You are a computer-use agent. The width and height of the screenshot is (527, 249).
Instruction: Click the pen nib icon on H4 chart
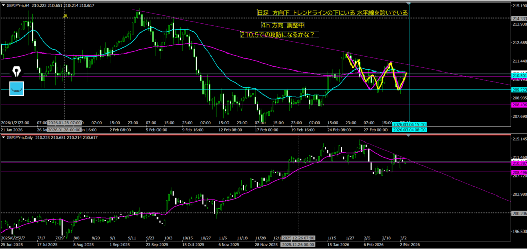click(17, 72)
